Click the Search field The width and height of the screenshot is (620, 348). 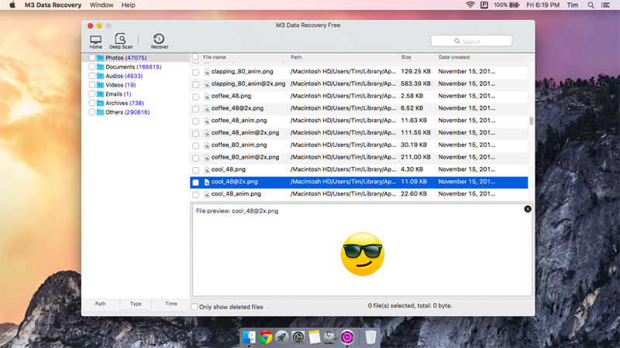click(471, 41)
